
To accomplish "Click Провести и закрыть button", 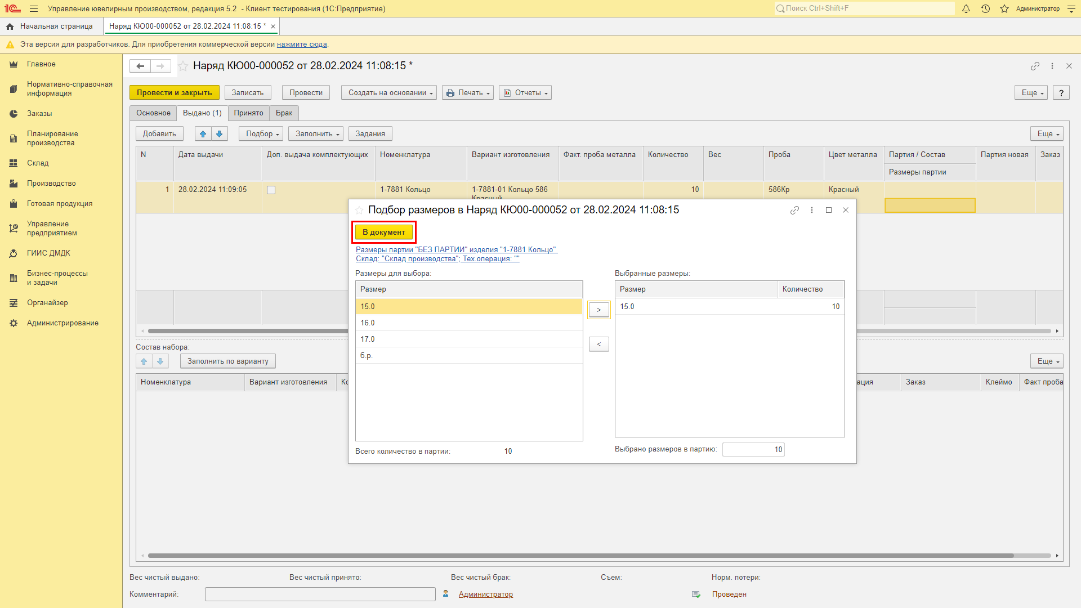I will click(175, 93).
